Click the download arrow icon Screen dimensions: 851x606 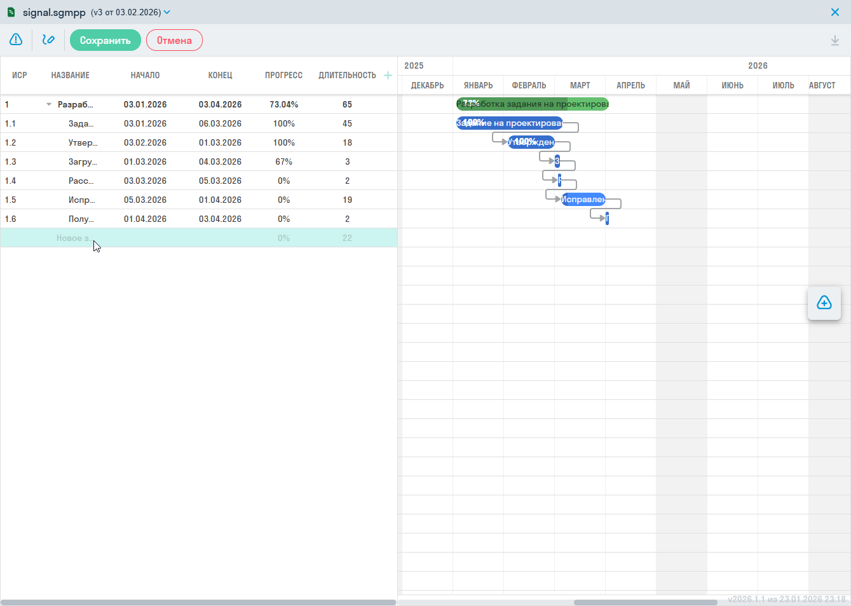point(835,41)
